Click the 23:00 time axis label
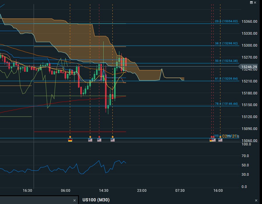The image size is (262, 204). [142, 191]
